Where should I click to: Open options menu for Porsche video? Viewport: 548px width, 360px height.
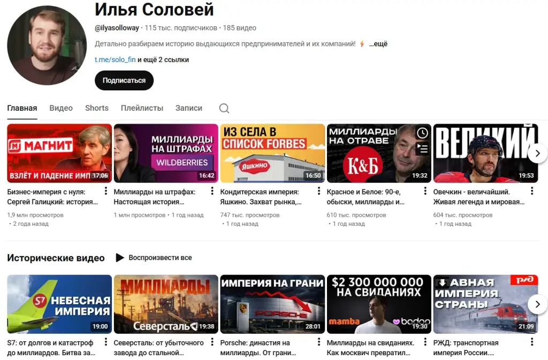(x=319, y=342)
